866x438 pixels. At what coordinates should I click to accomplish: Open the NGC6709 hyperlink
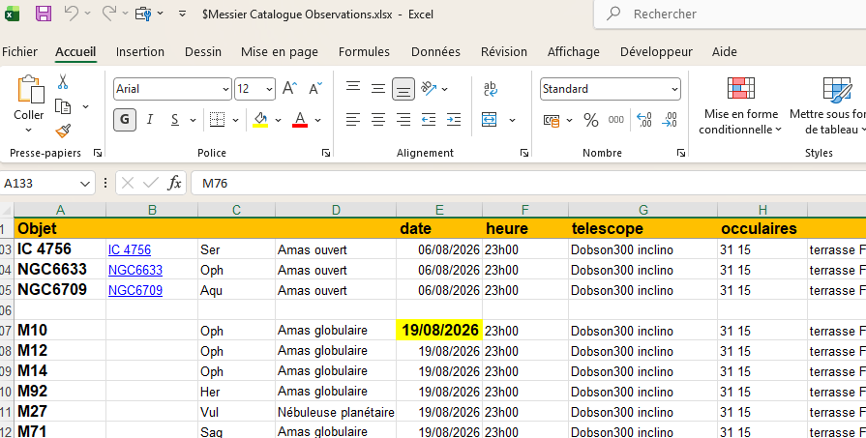135,291
